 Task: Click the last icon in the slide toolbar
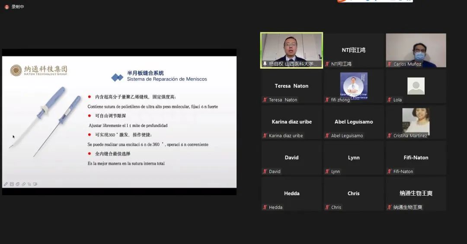(35, 184)
